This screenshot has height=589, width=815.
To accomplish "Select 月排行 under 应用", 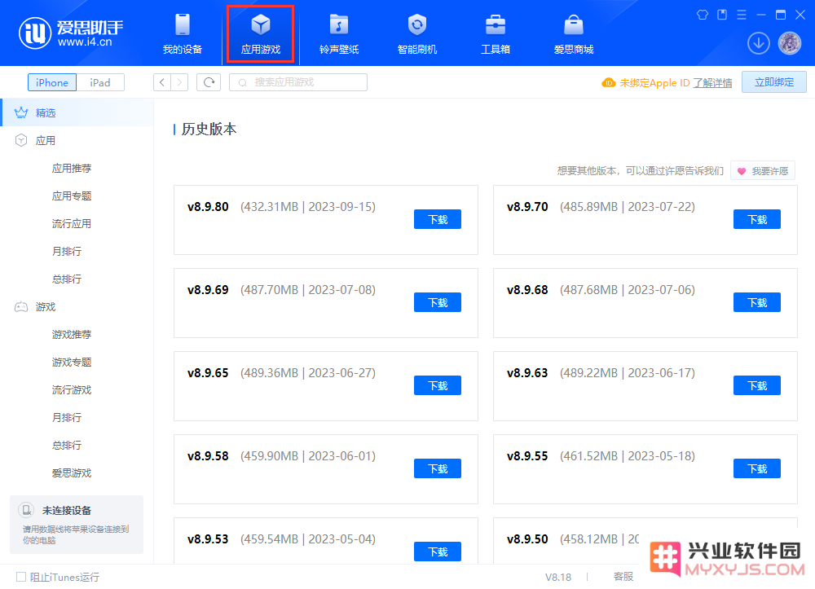I will pyautogui.click(x=67, y=251).
